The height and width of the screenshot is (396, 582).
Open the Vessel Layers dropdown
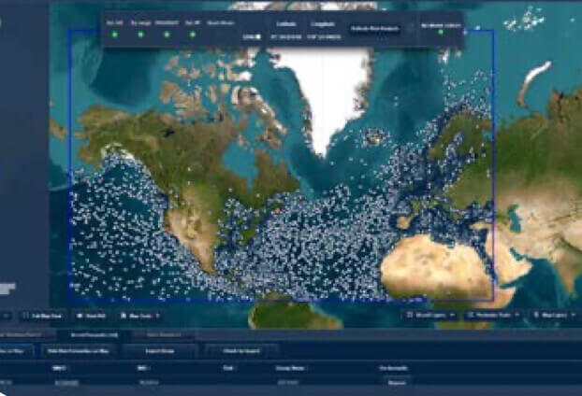[x=452, y=316]
